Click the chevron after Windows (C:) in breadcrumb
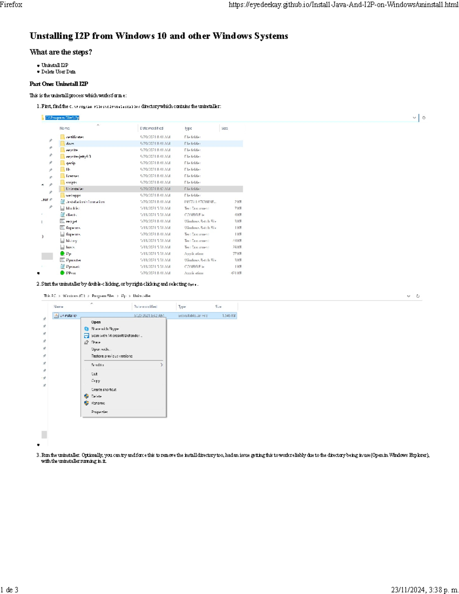The width and height of the screenshot is (459, 594). 88,296
